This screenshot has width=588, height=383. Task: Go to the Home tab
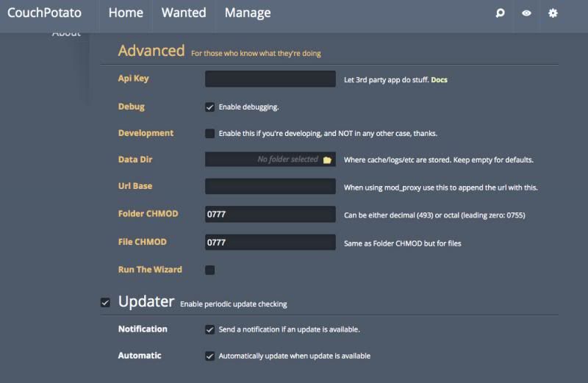(126, 12)
